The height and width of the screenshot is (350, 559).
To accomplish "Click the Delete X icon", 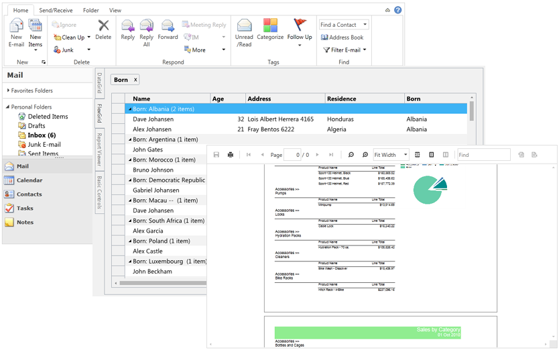I will 103,25.
